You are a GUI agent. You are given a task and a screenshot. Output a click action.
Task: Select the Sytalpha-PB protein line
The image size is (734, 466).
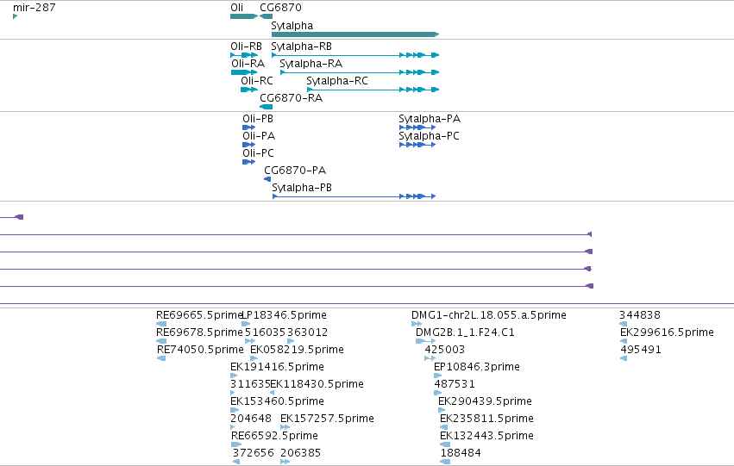point(354,196)
